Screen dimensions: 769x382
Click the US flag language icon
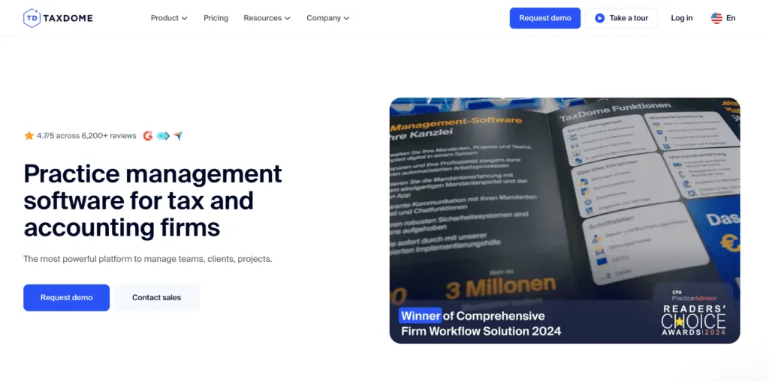coord(716,18)
